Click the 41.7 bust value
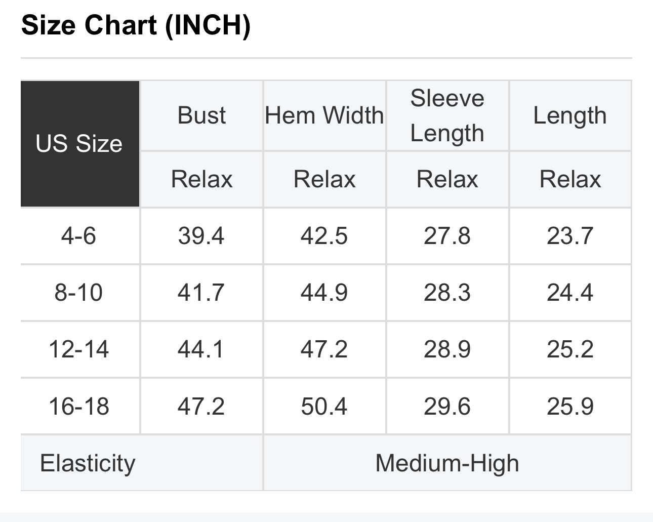653x522 pixels. pos(201,293)
